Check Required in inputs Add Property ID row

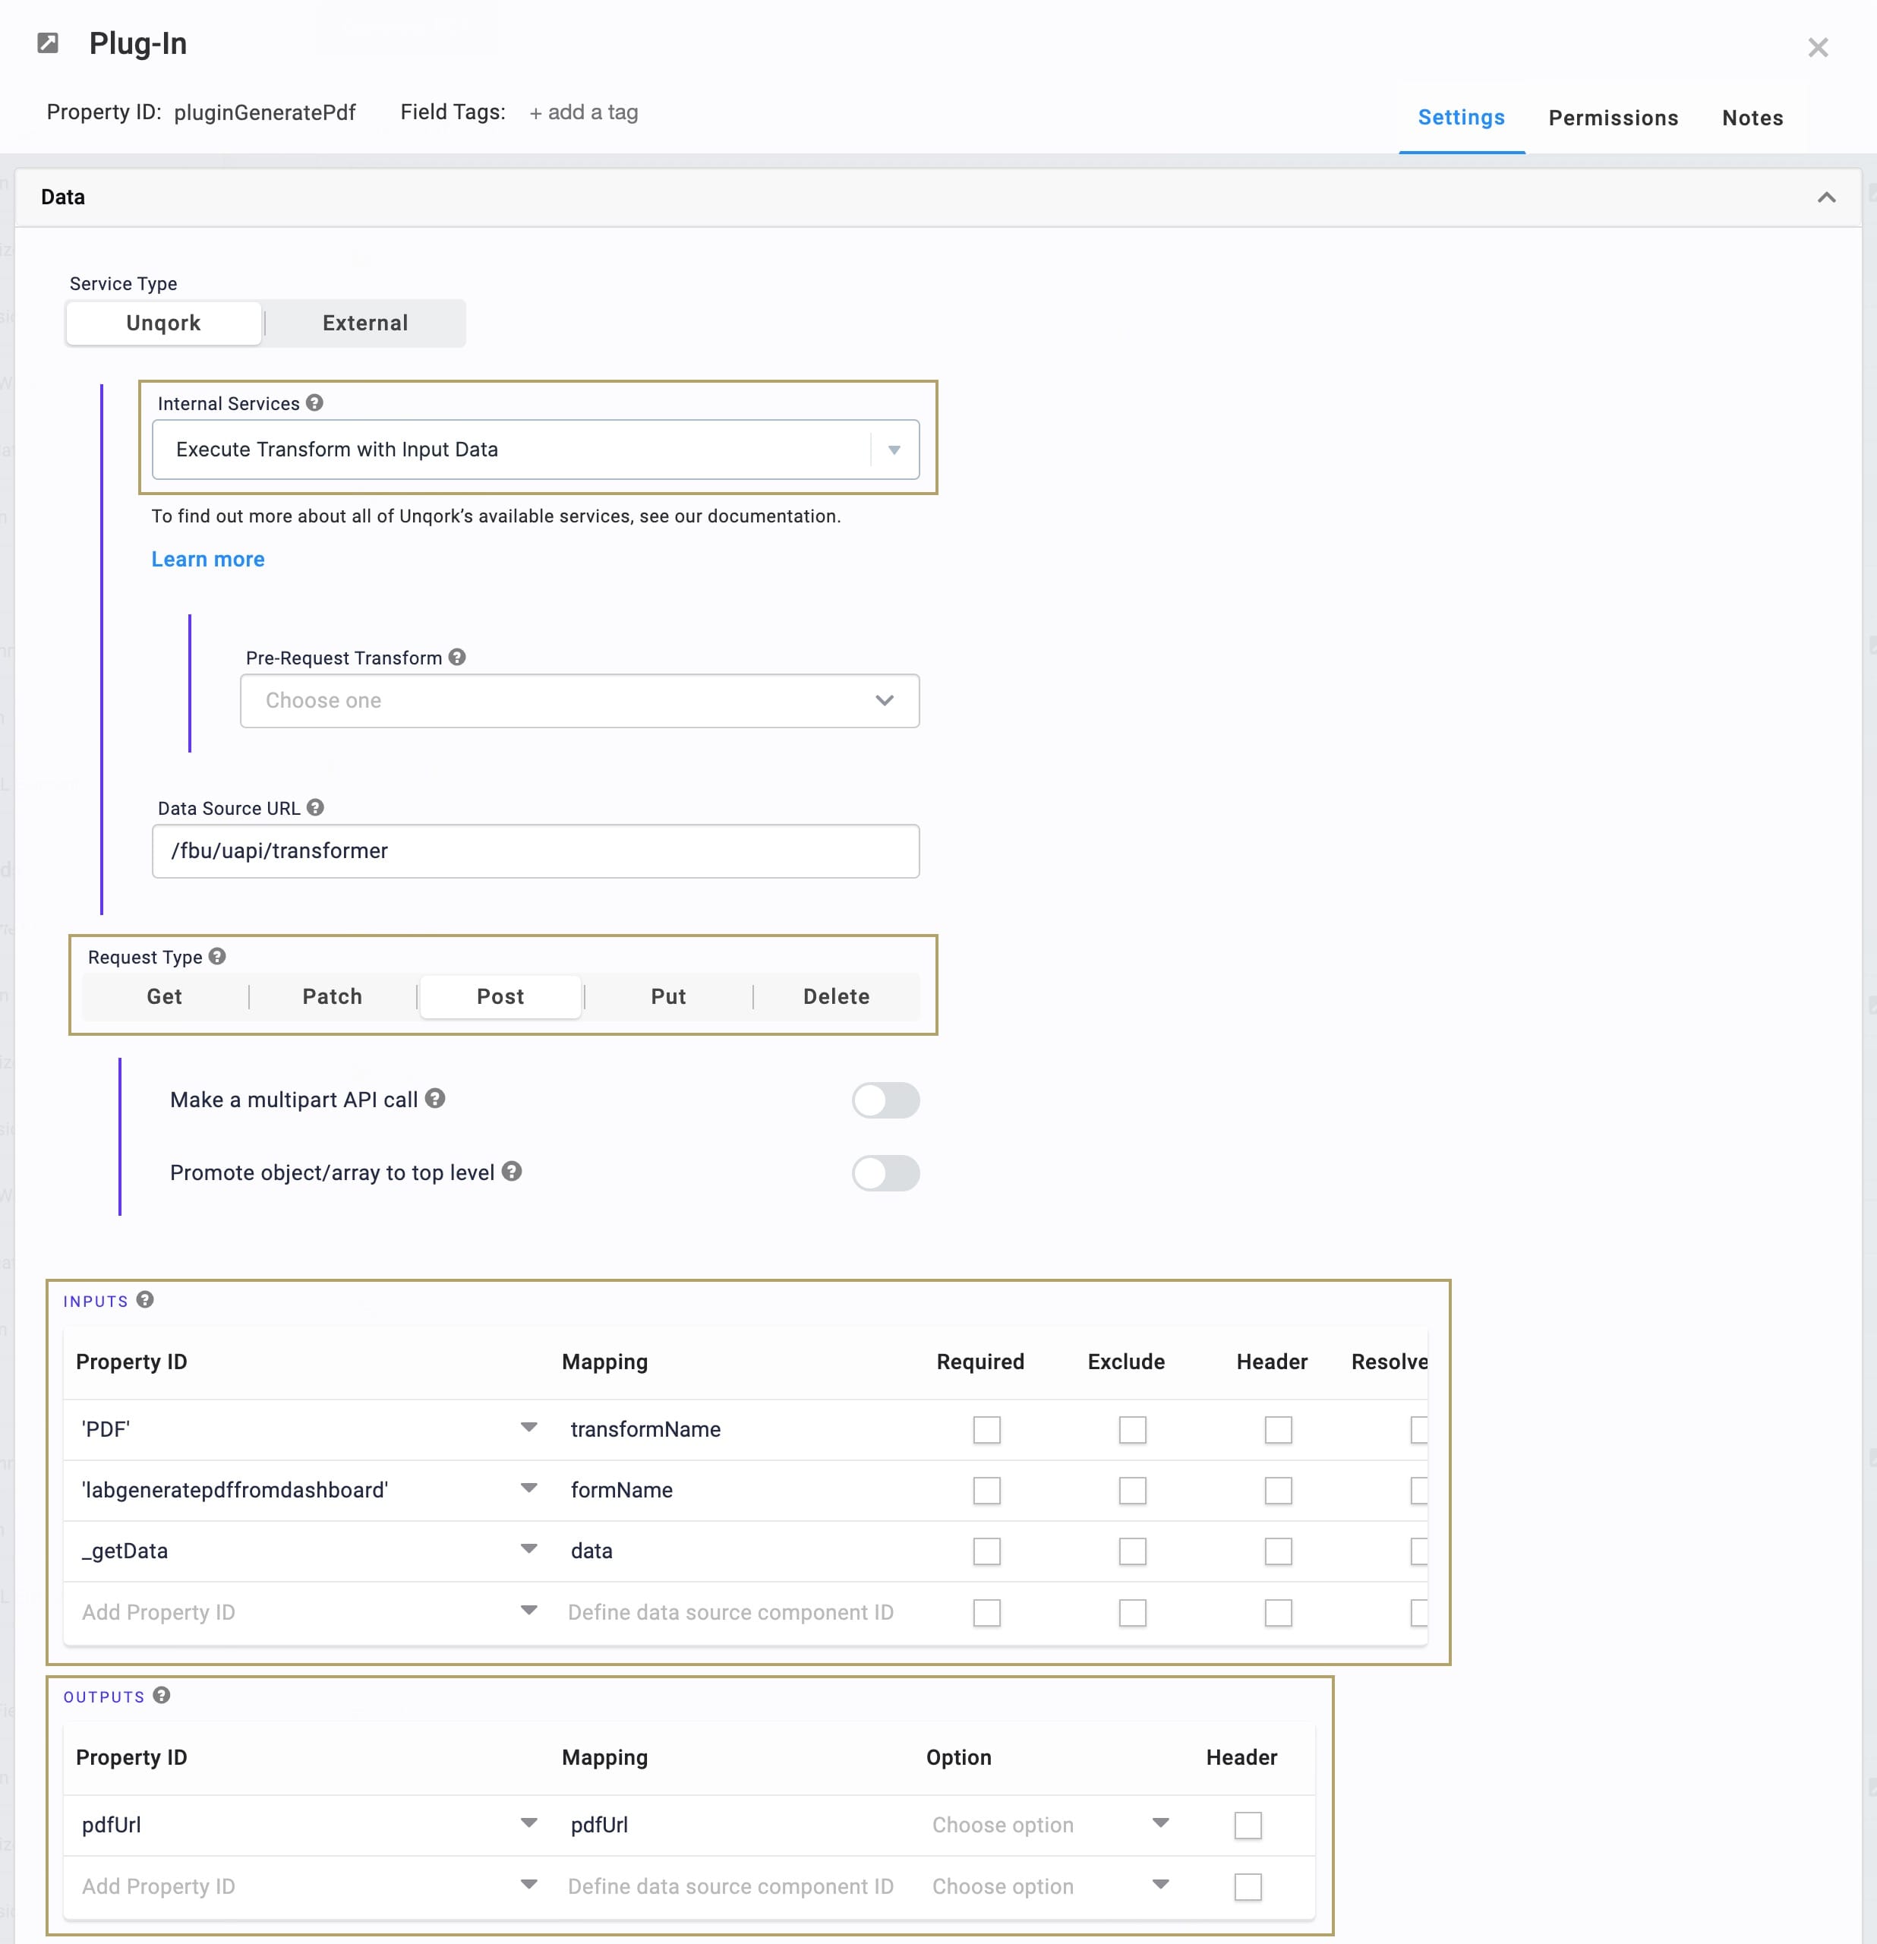pyautogui.click(x=986, y=1613)
